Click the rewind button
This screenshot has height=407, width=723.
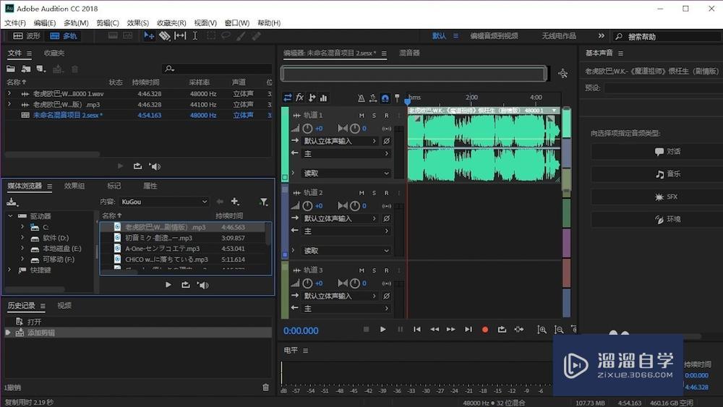[435, 329]
